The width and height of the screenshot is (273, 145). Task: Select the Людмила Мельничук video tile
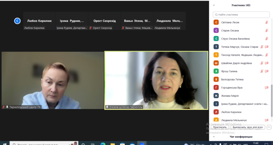click(x=170, y=21)
